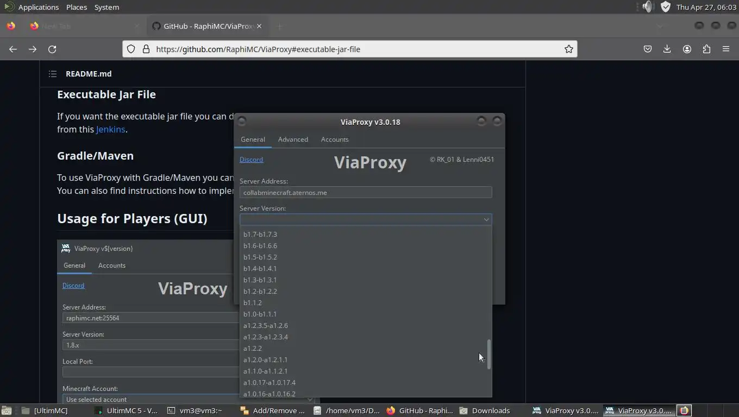This screenshot has width=739, height=417.
Task: Click the Firefox pinned tab icon
Action: (x=11, y=26)
